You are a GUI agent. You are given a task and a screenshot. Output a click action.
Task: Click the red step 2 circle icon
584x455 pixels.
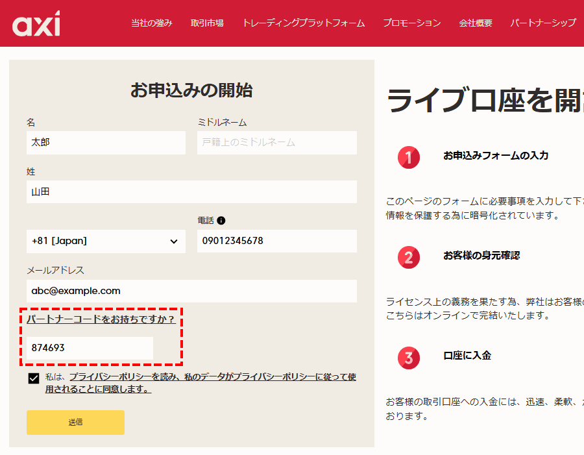[409, 257]
